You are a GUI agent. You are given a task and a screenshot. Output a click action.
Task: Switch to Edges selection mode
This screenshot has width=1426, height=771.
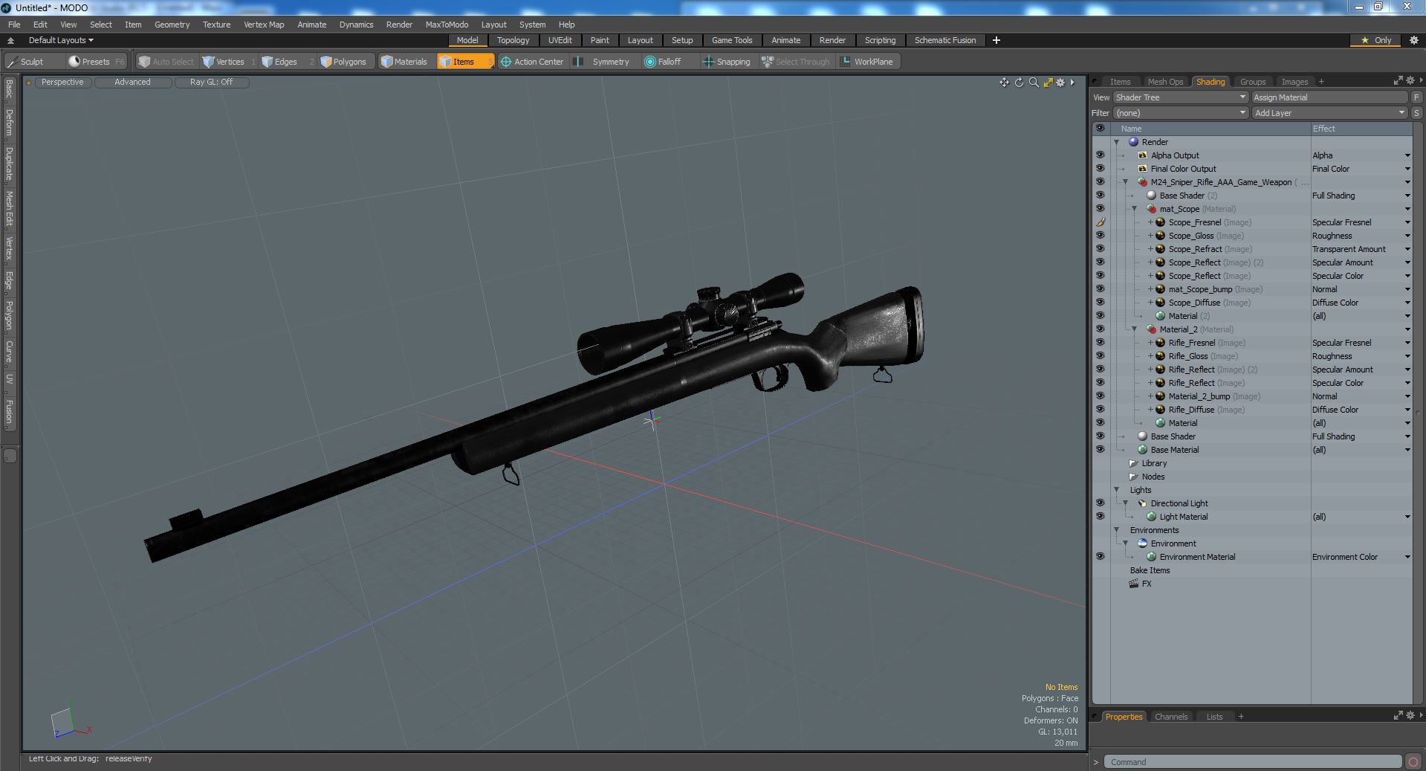[x=286, y=62]
